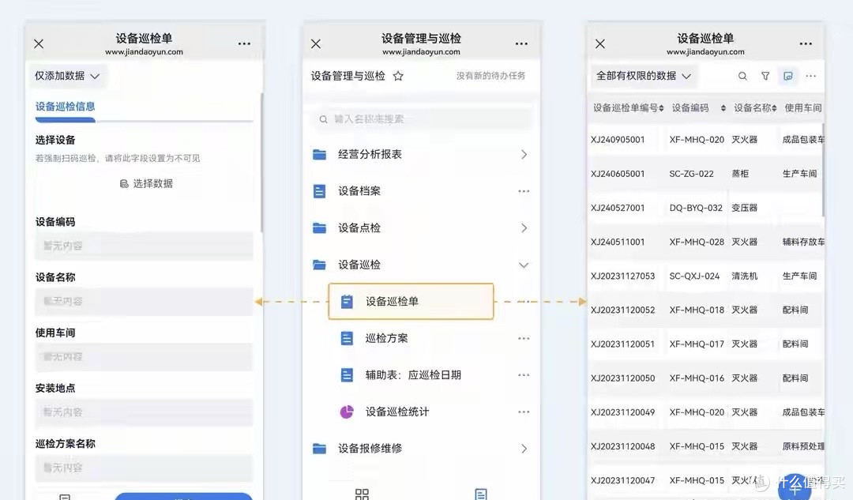
Task: Star the 设备管理与巡检 app as favorite
Action: (398, 76)
